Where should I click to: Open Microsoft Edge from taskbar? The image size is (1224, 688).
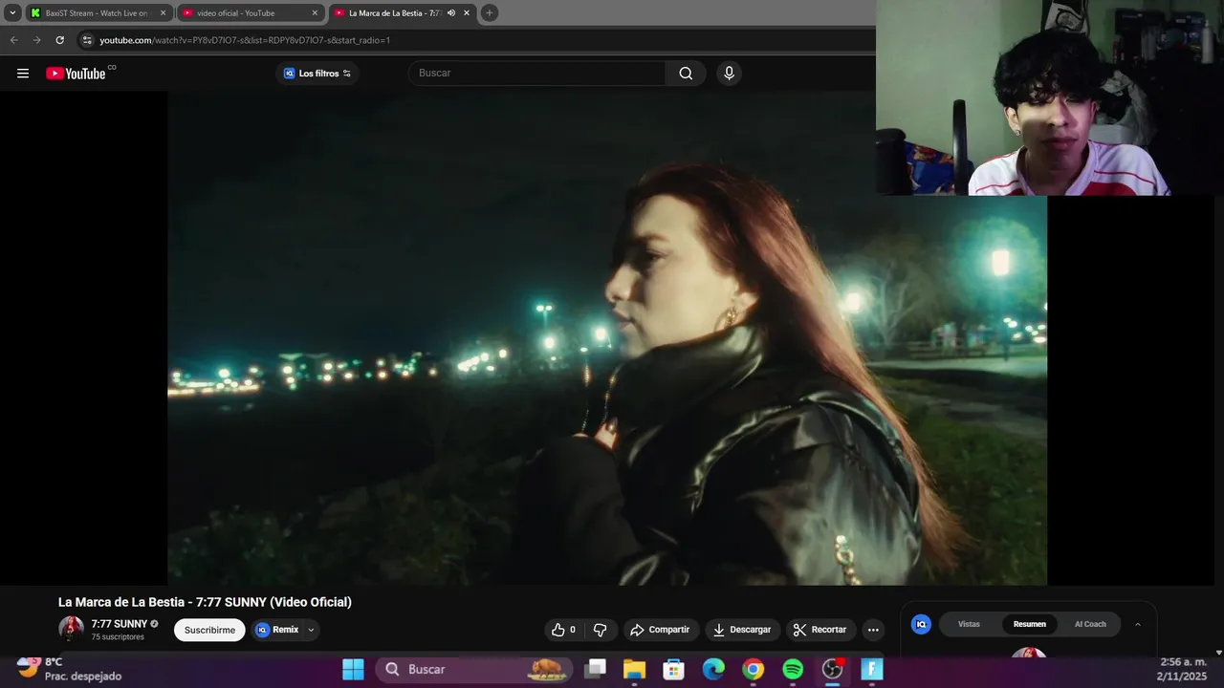coord(714,670)
